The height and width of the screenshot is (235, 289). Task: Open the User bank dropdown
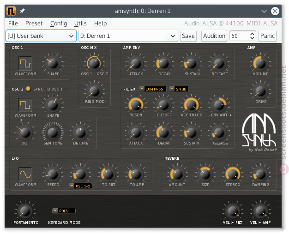tap(41, 36)
